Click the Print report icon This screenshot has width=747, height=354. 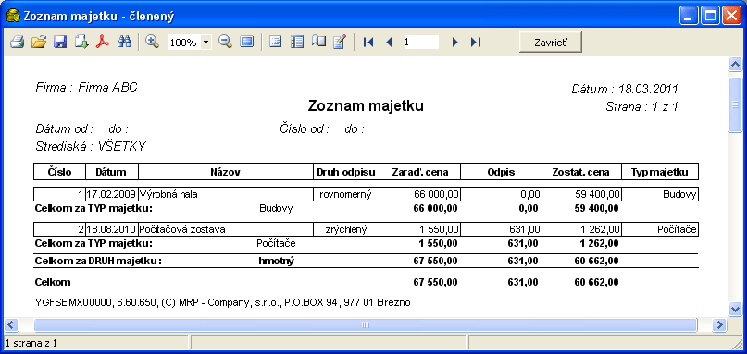pyautogui.click(x=18, y=42)
